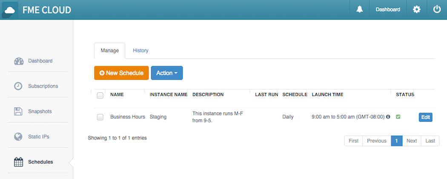Screen dimensions: 447x179
Task: Create a New Schedule
Action: (x=121, y=73)
